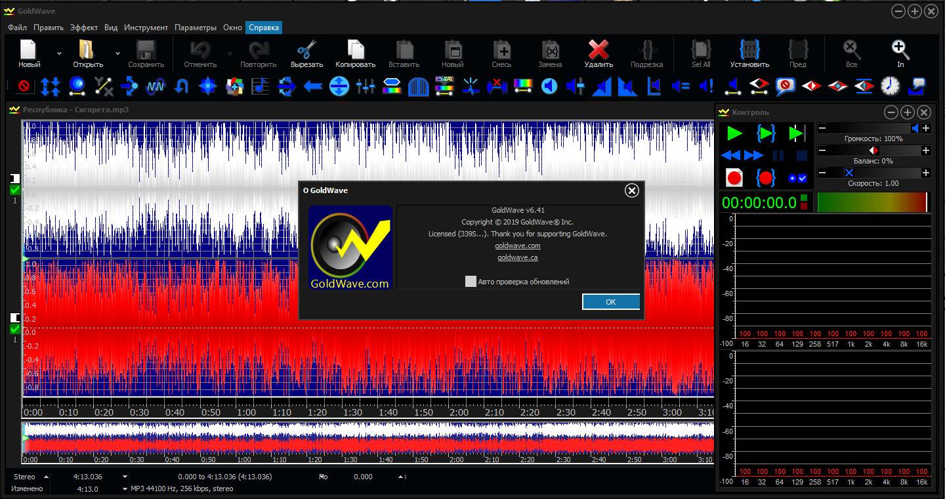
Task: Open the goldwave.ca link
Action: pyautogui.click(x=518, y=257)
